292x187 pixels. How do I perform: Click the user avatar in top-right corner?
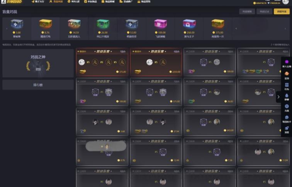pyautogui.click(x=285, y=2)
